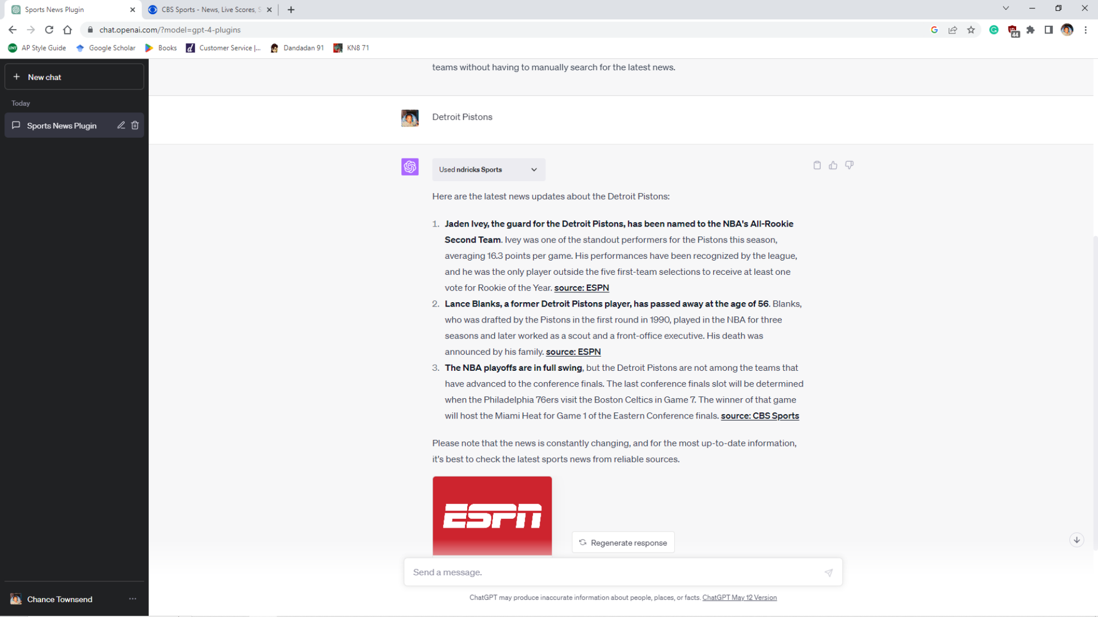Copy the response to clipboard
The width and height of the screenshot is (1098, 617).
pos(817,165)
